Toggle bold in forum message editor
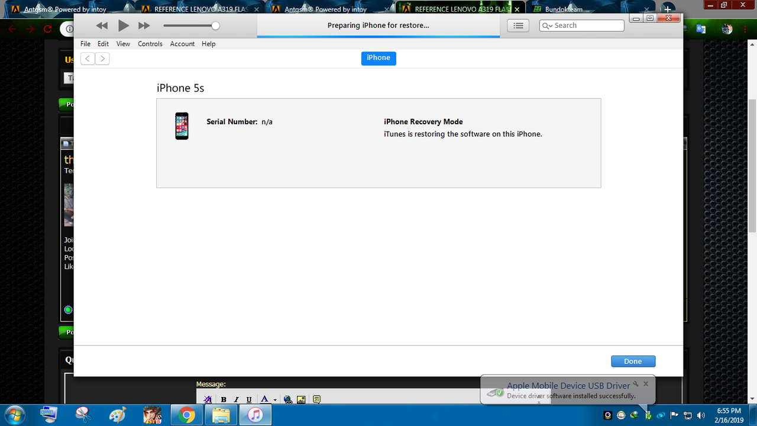The width and height of the screenshot is (757, 426). pyautogui.click(x=224, y=400)
